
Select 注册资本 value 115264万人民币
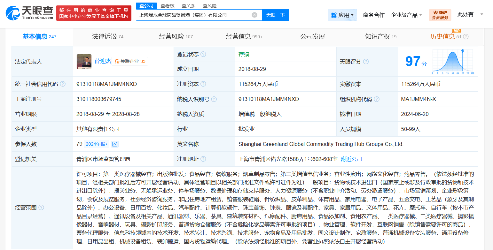tap(258, 84)
